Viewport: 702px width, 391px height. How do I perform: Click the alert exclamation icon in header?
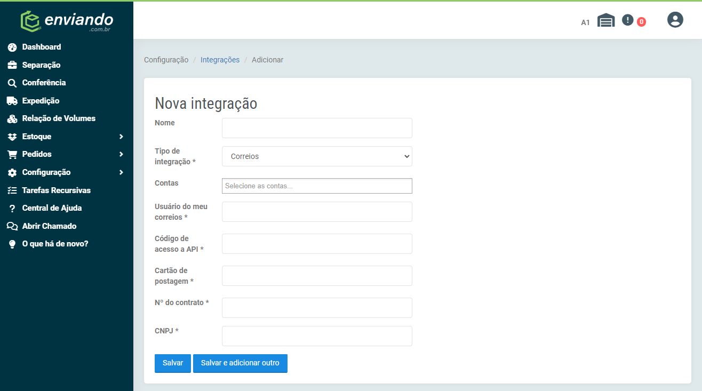click(628, 20)
